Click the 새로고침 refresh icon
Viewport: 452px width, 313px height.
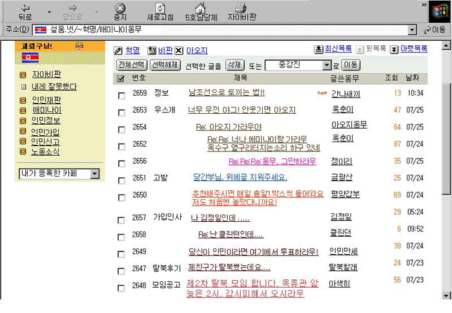tap(161, 8)
